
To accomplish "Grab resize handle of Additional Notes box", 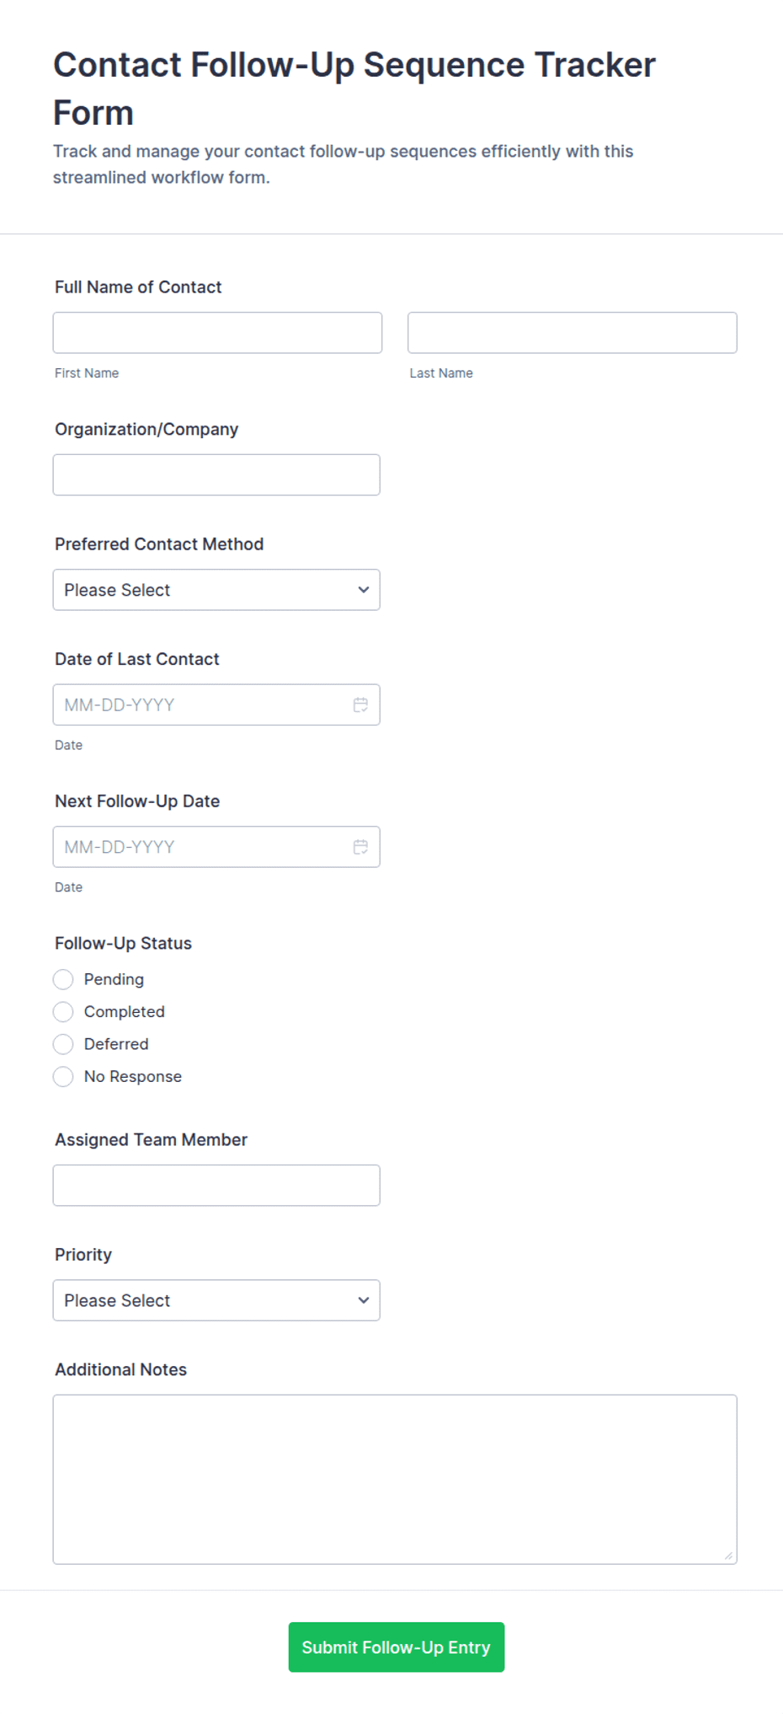I will coord(728,1556).
